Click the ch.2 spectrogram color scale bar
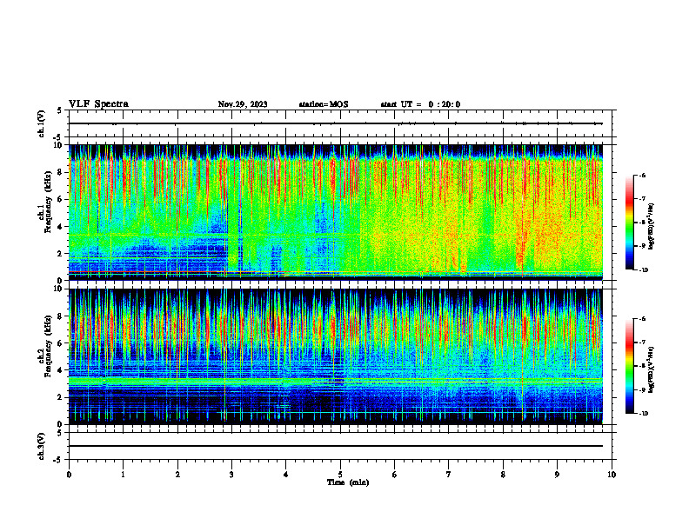The height and width of the screenshot is (532, 689). [629, 366]
